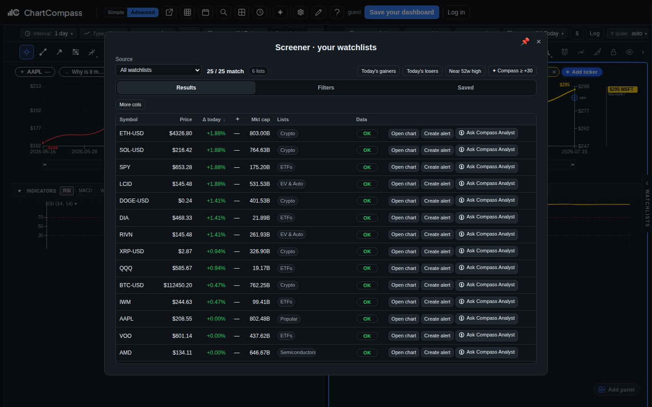Click the 6 lists badge
The width and height of the screenshot is (652, 407).
tap(258, 71)
